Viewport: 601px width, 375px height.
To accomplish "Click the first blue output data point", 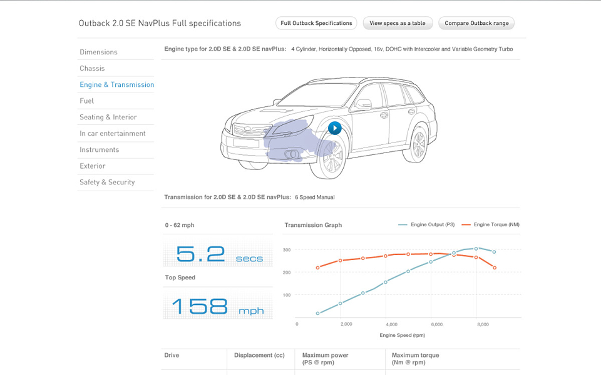I will (x=318, y=313).
